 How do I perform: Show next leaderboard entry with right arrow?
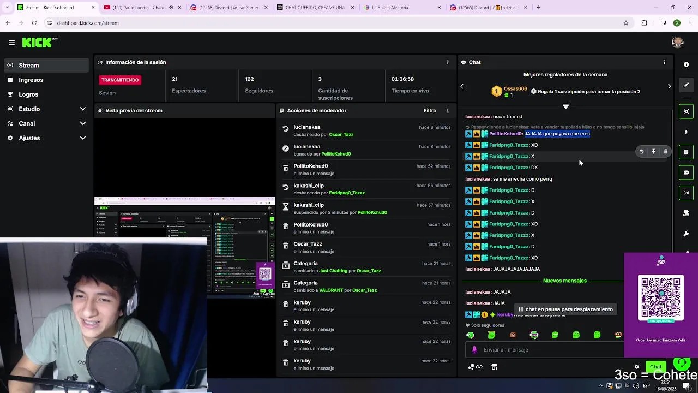[670, 86]
